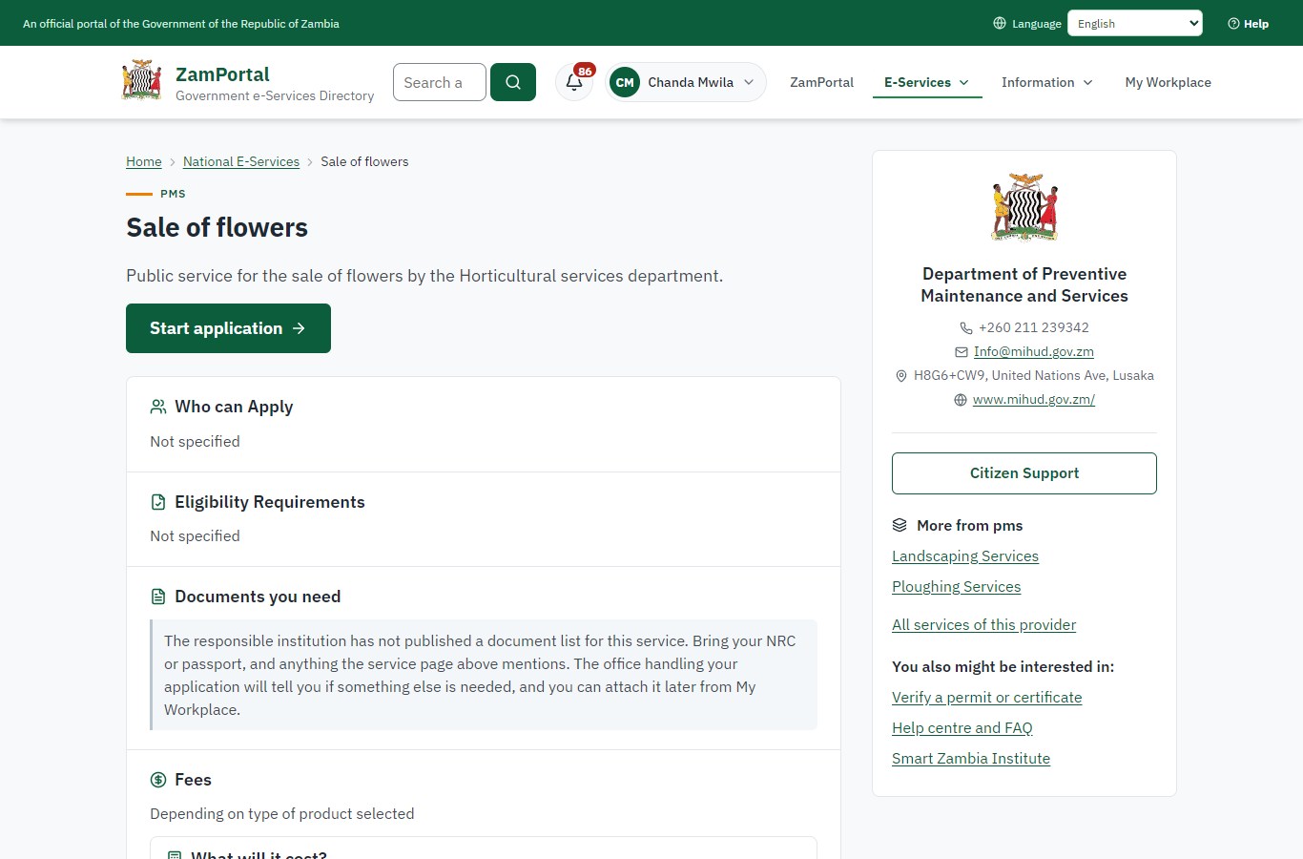Click the Home breadcrumb link

coord(144,161)
